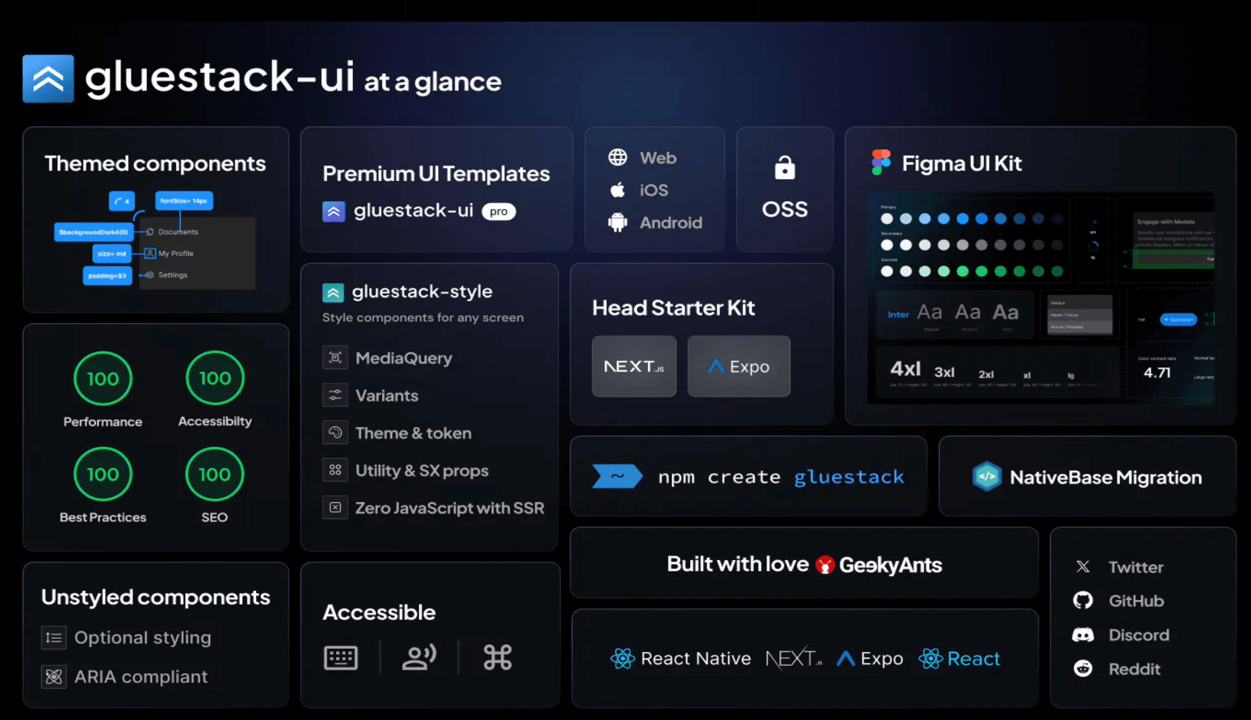Click the NativeBase Migration card
Viewport: 1251px width, 720px height.
coord(1087,476)
